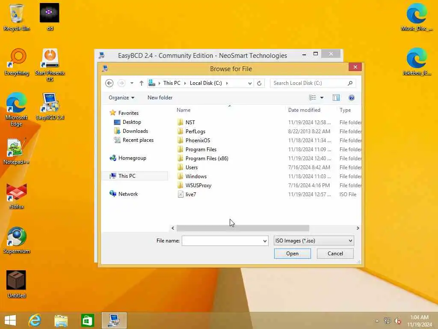Sort by the Type column header
Screen dimensions: 438x329
[345, 110]
